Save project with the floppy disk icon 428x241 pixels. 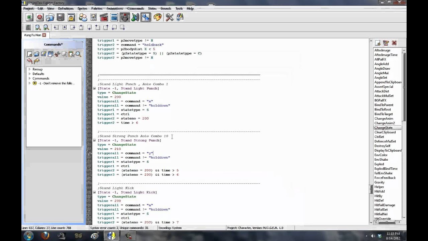[x=61, y=17]
